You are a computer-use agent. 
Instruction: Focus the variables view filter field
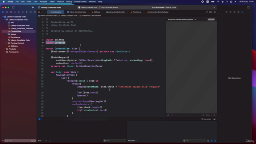(115, 140)
